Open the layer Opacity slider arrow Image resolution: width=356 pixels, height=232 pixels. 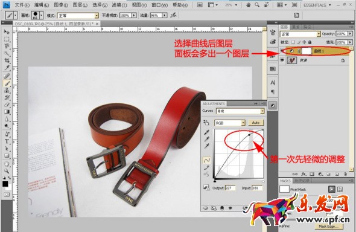(x=351, y=34)
